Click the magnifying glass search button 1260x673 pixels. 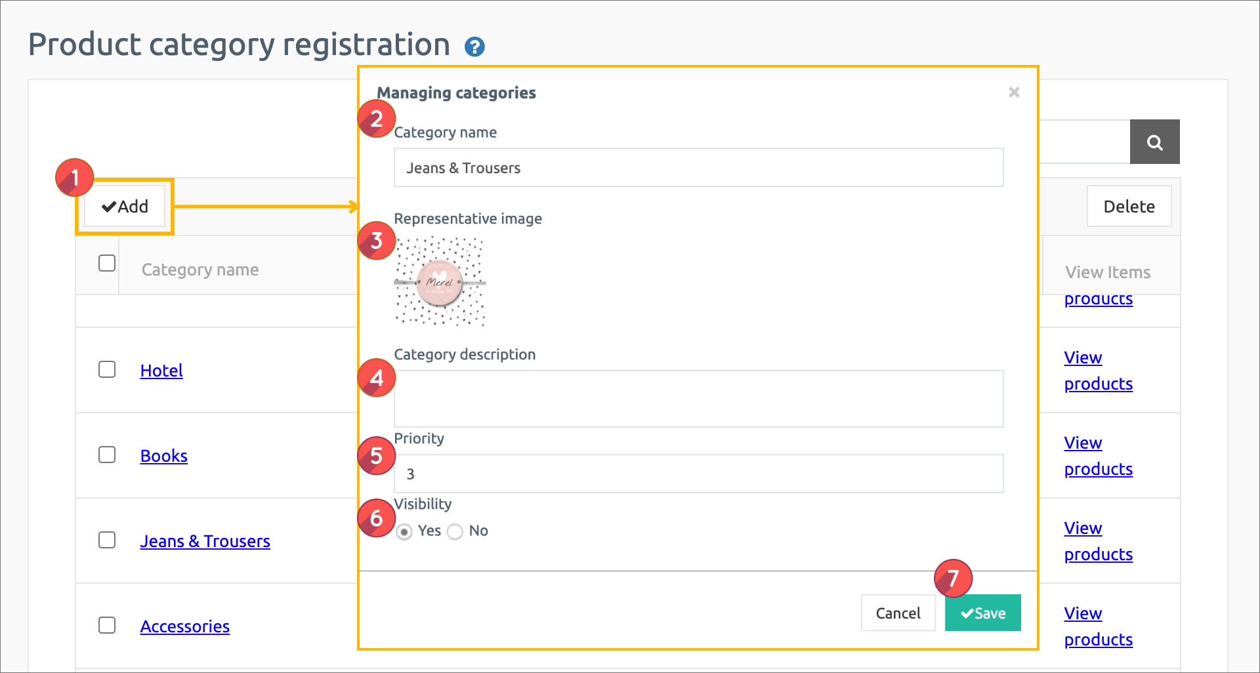(1154, 142)
